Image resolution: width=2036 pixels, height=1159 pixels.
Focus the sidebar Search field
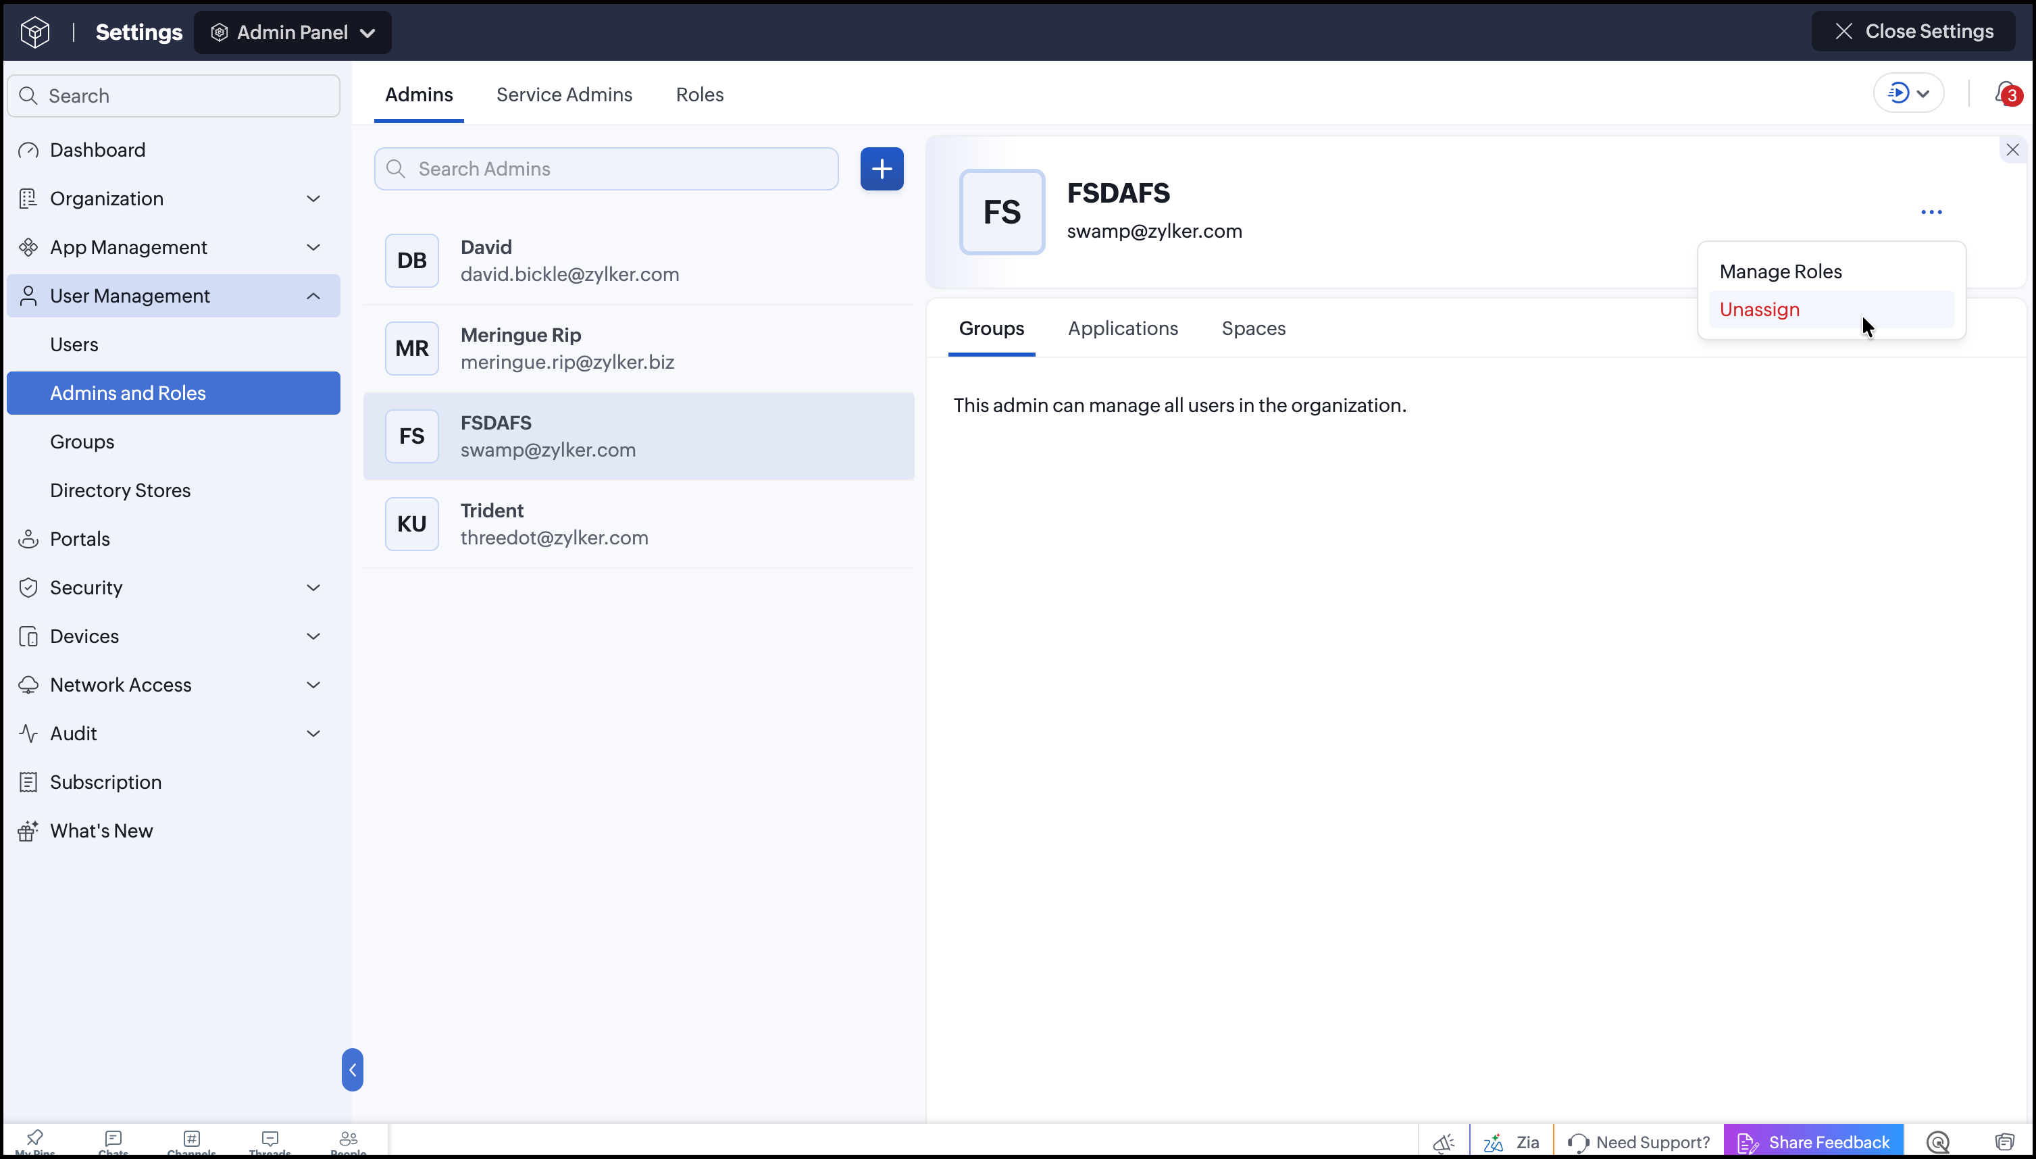(174, 95)
